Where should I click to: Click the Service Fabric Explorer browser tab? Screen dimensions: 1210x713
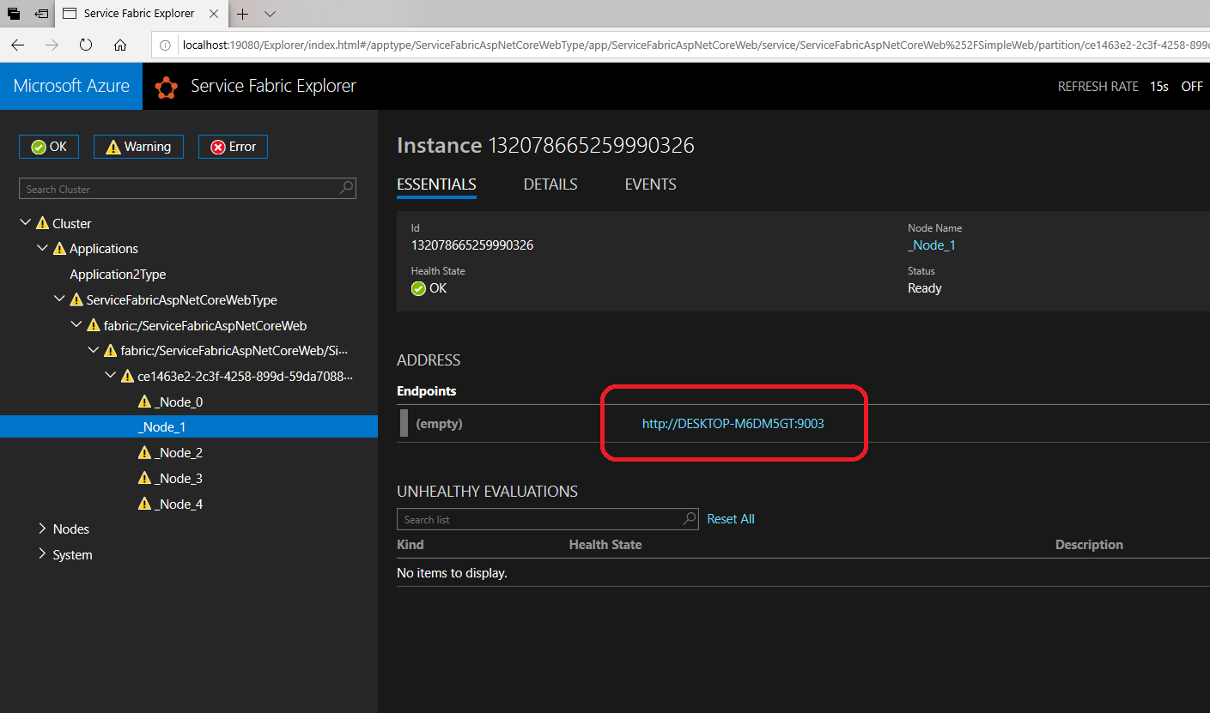(139, 14)
